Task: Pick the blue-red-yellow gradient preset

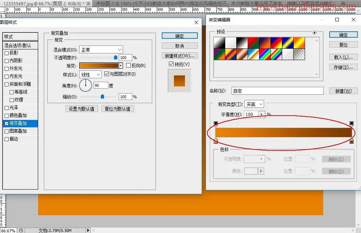Action: point(276,43)
